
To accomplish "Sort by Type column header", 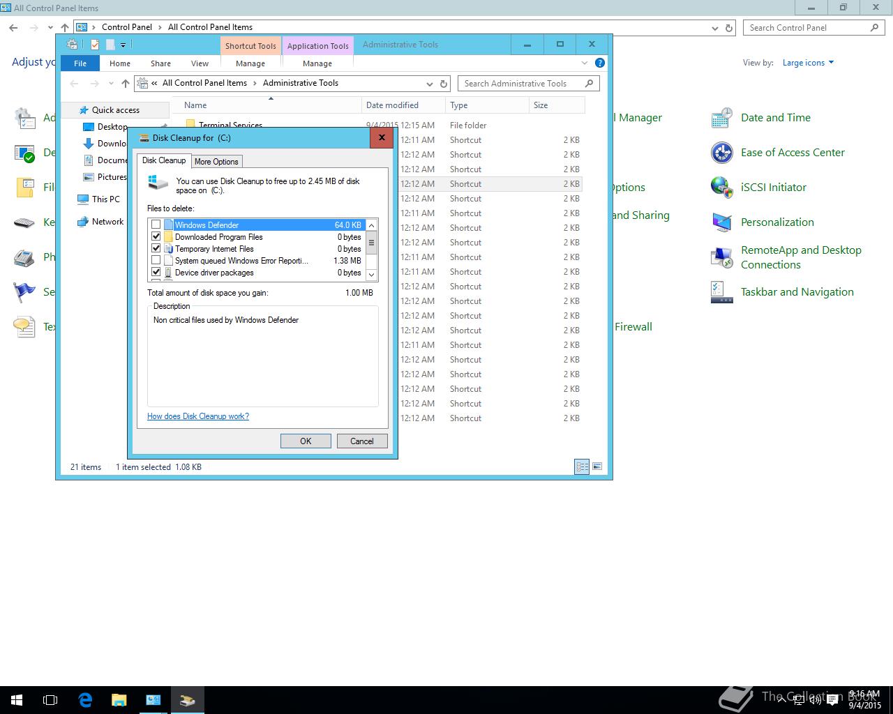I will 487,105.
